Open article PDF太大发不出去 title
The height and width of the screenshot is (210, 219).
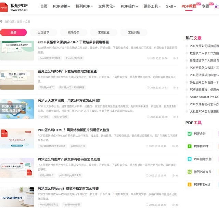pos(69,101)
